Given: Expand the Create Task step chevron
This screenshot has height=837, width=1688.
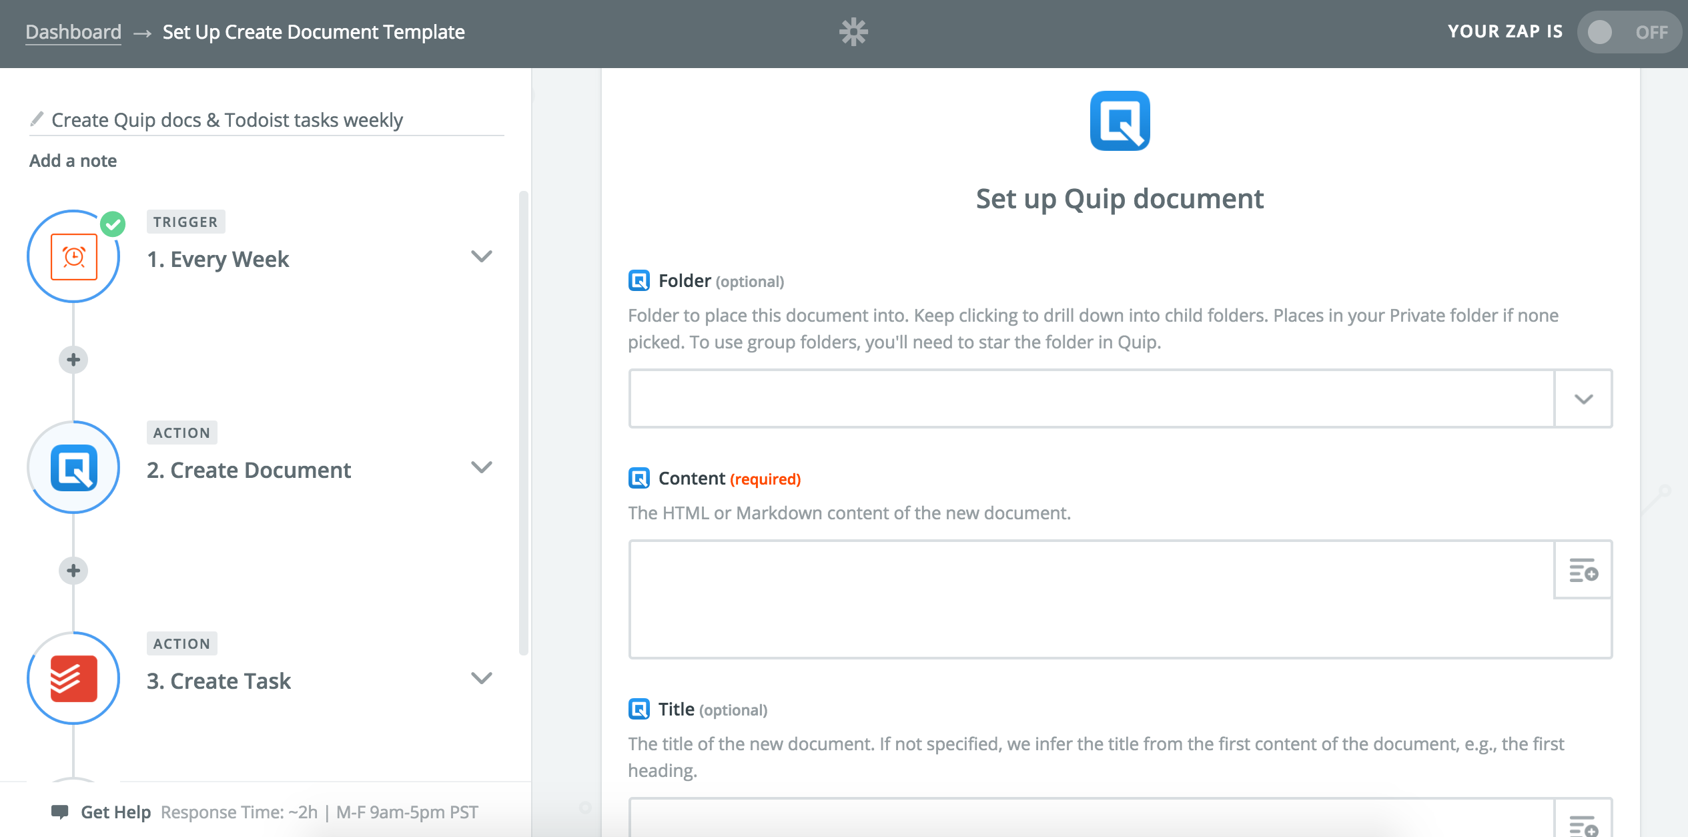Looking at the screenshot, I should click(x=481, y=678).
